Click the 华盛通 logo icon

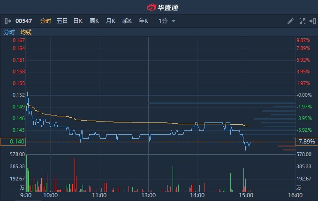tap(151, 7)
